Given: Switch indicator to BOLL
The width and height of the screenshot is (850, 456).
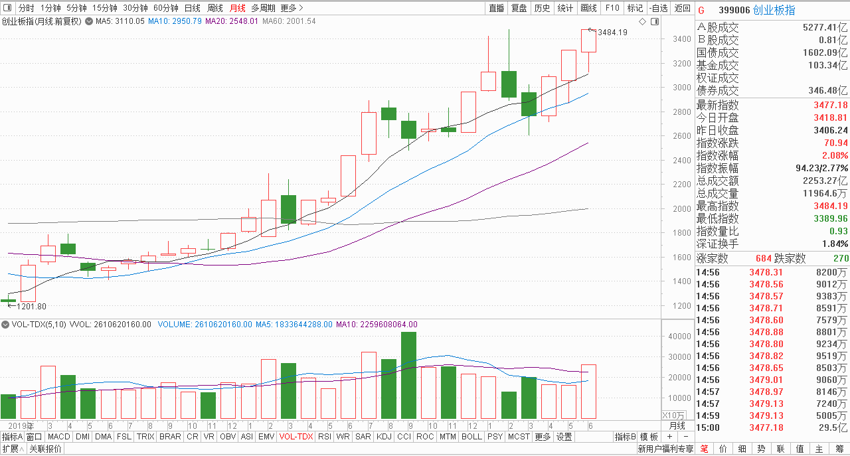Looking at the screenshot, I should (471, 437).
